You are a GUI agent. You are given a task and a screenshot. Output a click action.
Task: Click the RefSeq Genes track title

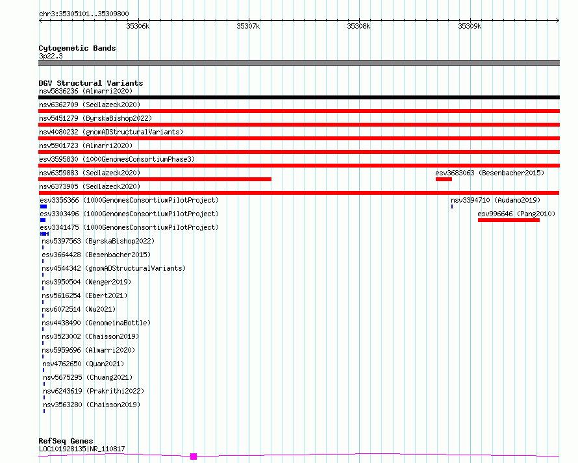[x=66, y=441]
